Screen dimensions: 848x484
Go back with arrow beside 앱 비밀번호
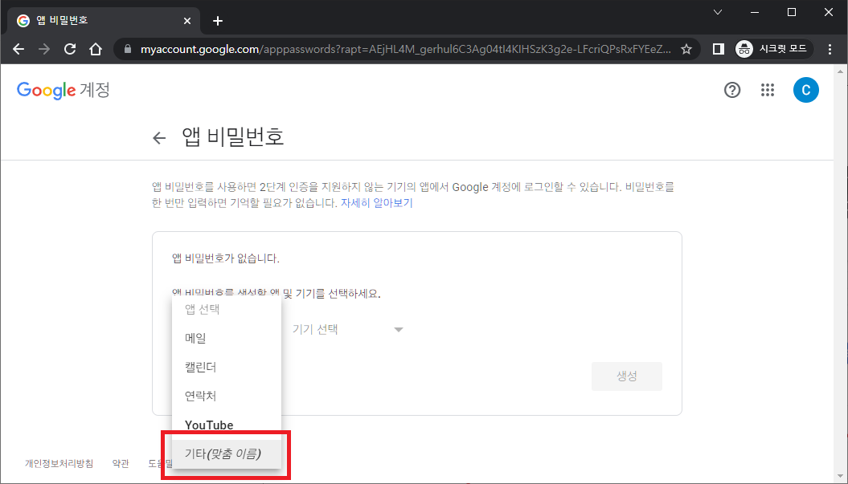tap(159, 138)
